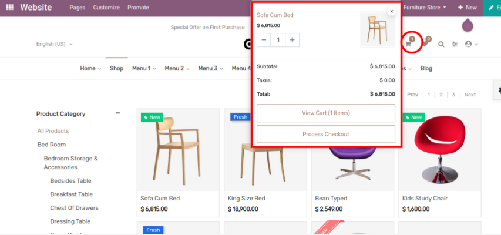501x235 pixels.
Task: Open the apps grid menu icon
Action: point(10,8)
